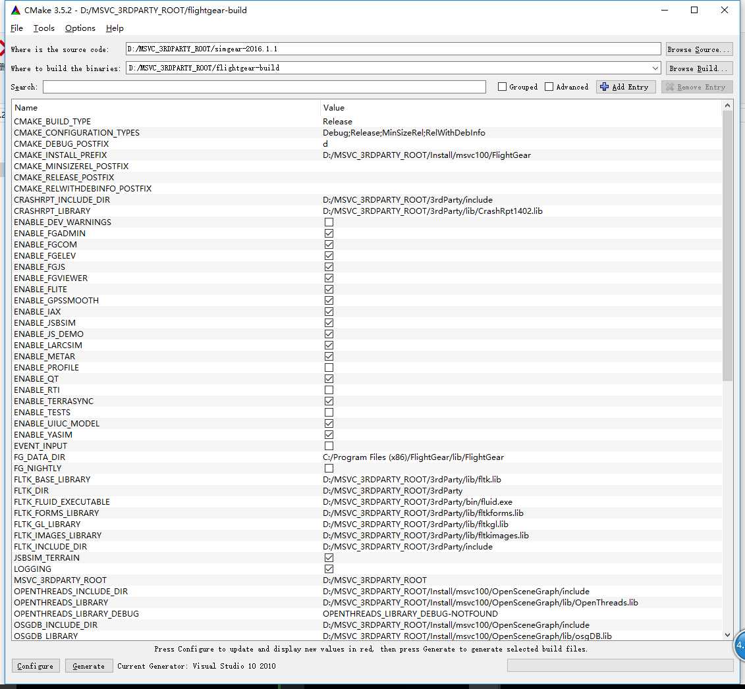The width and height of the screenshot is (745, 689).
Task: Click the Add Entry button
Action: click(626, 87)
